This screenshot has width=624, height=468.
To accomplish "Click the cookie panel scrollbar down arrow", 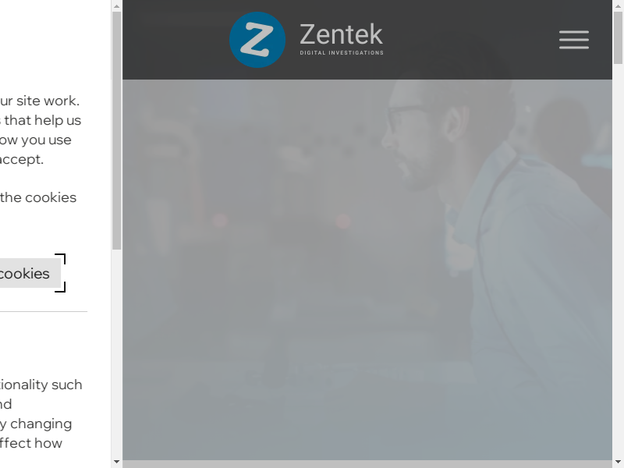I will (x=116, y=462).
